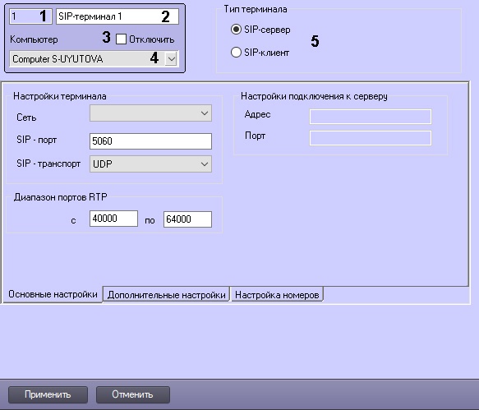Click the Отменить button

(133, 394)
